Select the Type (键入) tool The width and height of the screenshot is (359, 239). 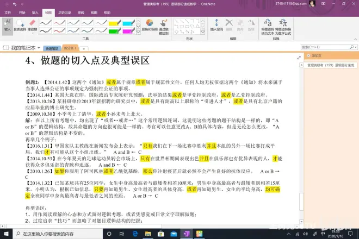(7, 25)
